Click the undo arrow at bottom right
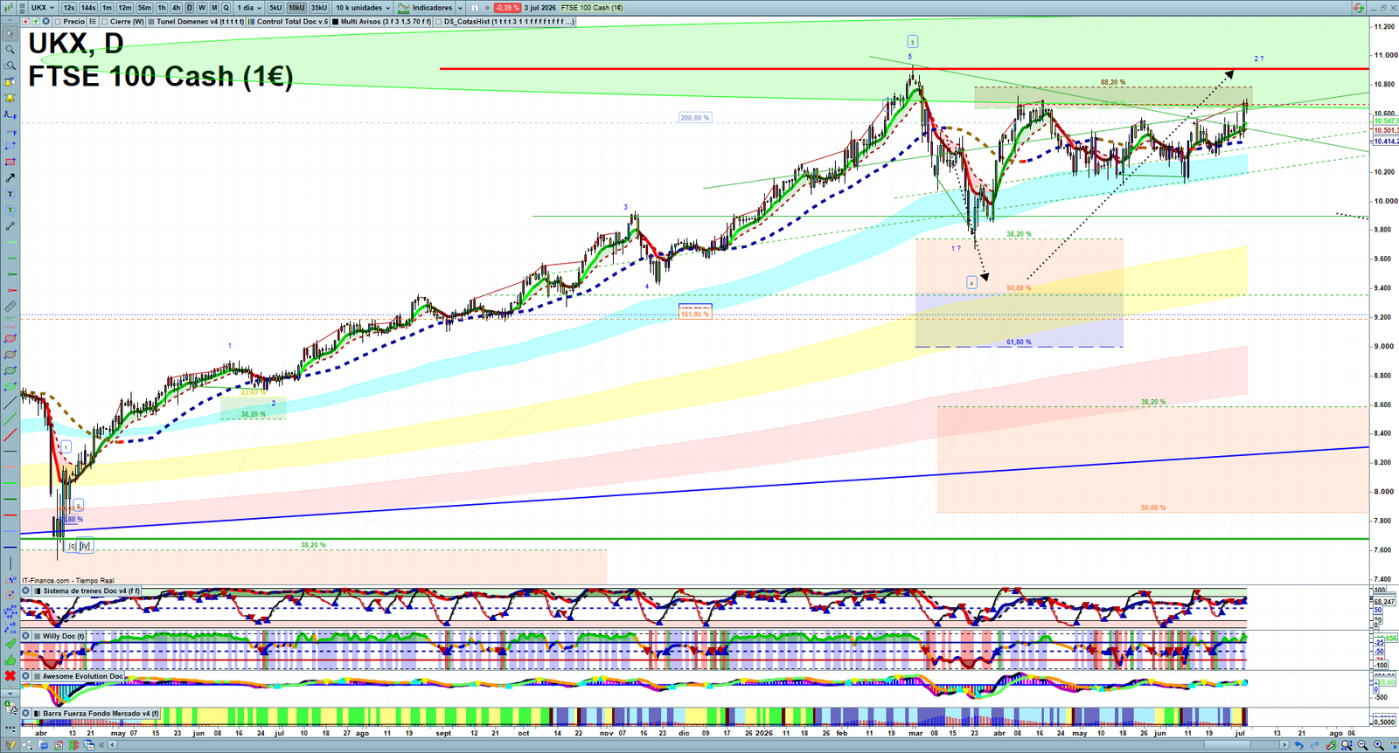Image resolution: width=1399 pixels, height=753 pixels. click(x=1299, y=744)
